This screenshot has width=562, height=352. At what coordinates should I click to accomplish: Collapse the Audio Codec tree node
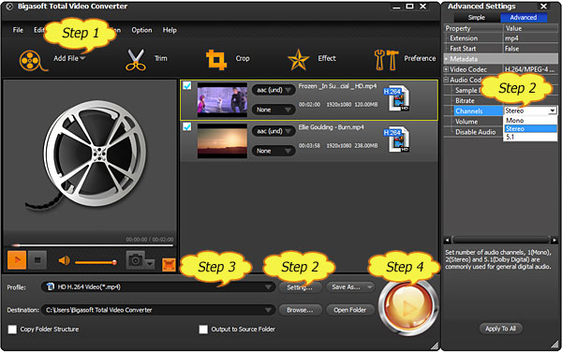click(446, 80)
